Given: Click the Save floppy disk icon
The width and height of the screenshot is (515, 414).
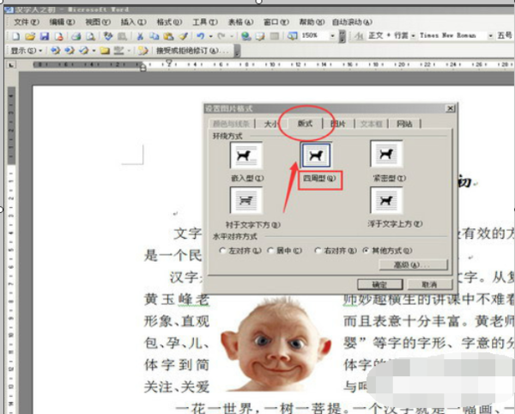Looking at the screenshot, I should (x=45, y=36).
